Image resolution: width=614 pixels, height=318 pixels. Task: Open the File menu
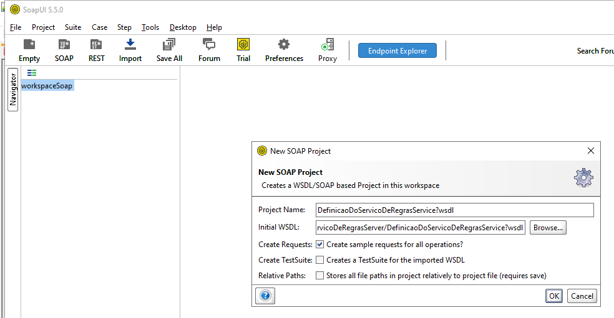[x=16, y=27]
